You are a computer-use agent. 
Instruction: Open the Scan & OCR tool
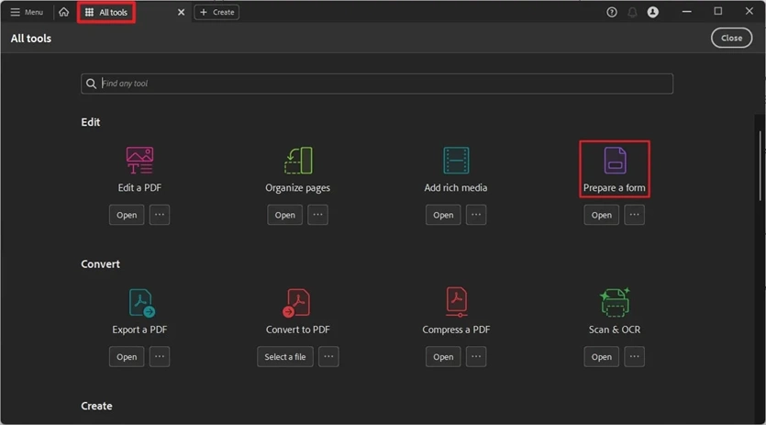coord(602,356)
